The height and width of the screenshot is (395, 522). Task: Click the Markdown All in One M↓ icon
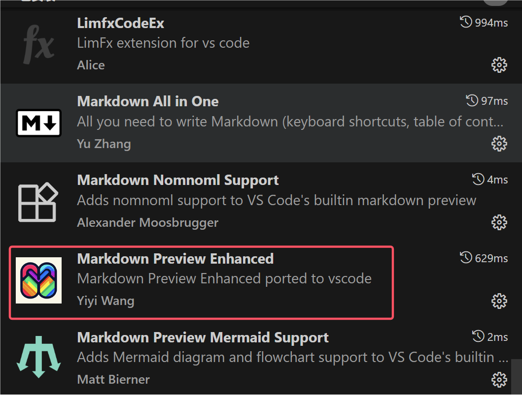[38, 123]
